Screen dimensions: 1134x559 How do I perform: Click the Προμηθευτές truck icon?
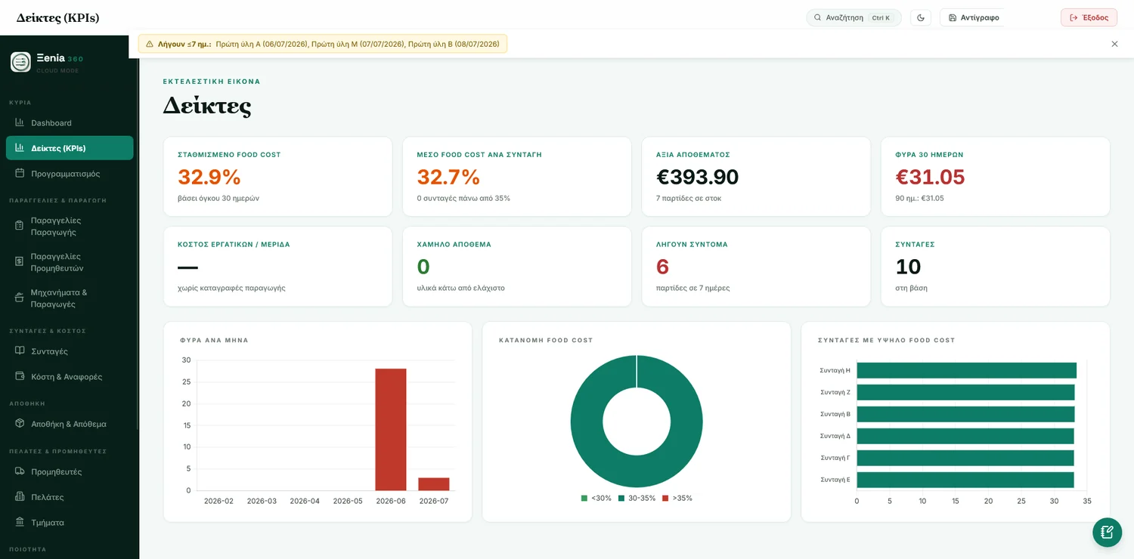(20, 471)
